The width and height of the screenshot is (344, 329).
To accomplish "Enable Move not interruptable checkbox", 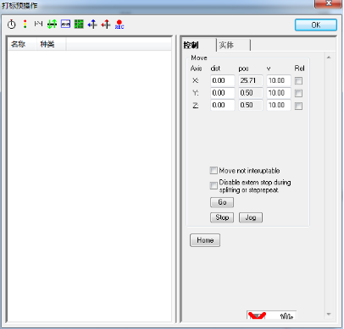I will (x=214, y=170).
